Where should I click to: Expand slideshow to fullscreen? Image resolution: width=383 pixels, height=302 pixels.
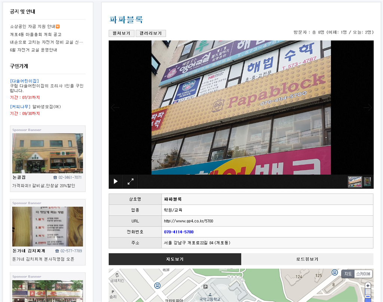pos(131,181)
